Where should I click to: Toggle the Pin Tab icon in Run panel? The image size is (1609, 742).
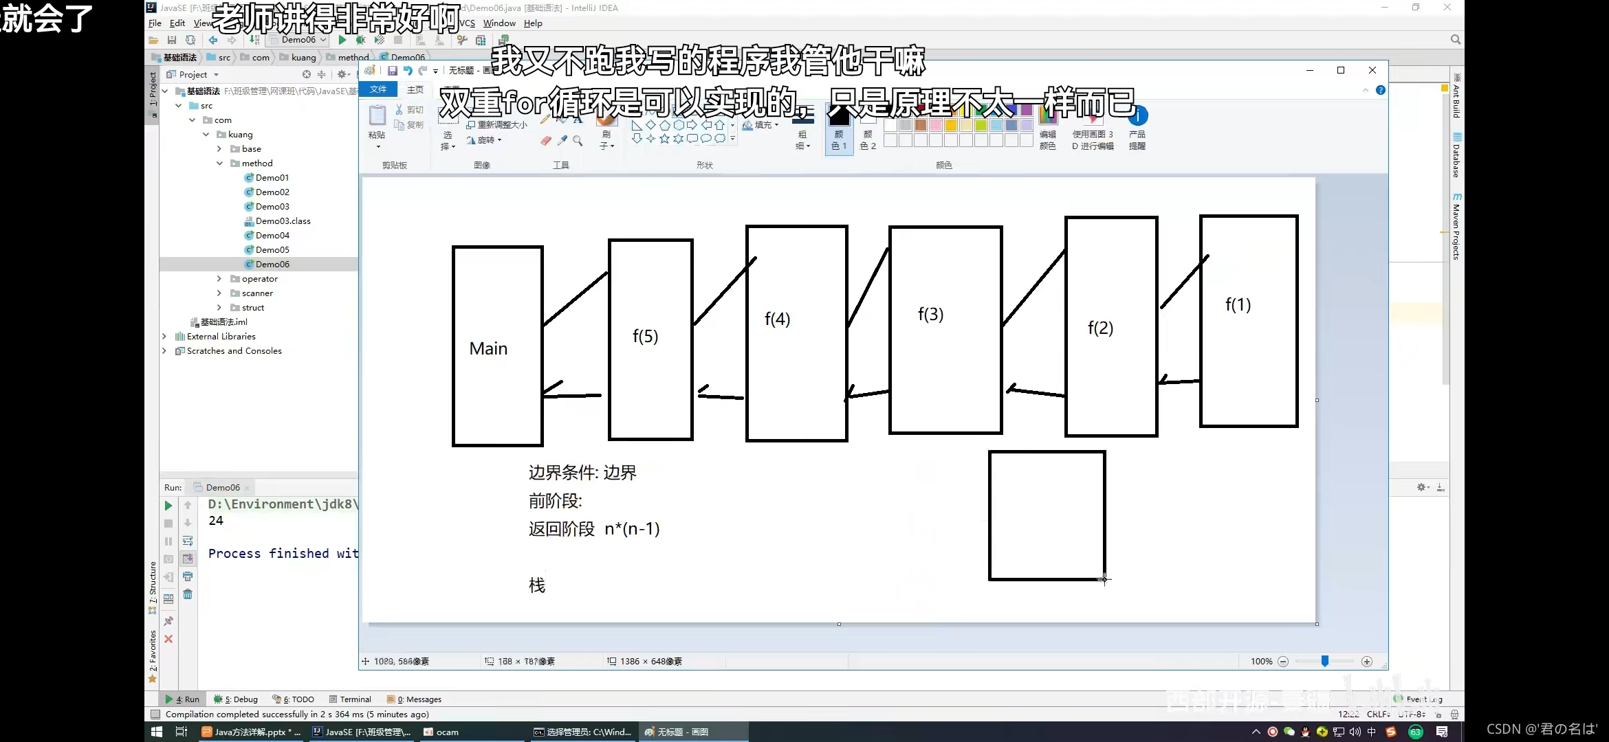coord(168,621)
